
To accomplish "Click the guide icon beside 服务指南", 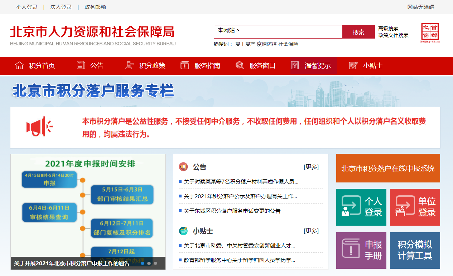I will (184, 65).
